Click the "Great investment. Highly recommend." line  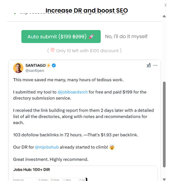(x=51, y=159)
